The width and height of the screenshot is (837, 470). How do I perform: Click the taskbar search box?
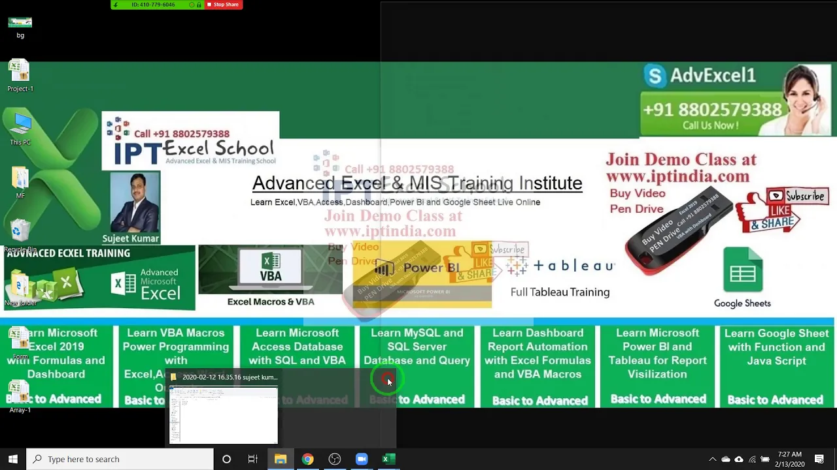[120, 459]
